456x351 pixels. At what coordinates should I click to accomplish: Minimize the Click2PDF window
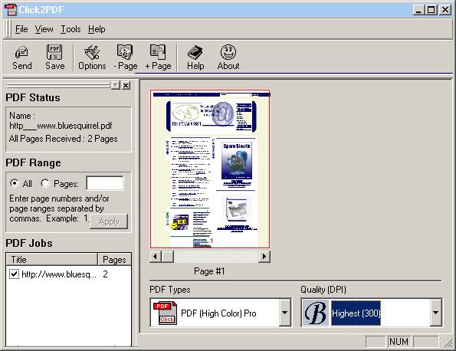tap(418, 10)
